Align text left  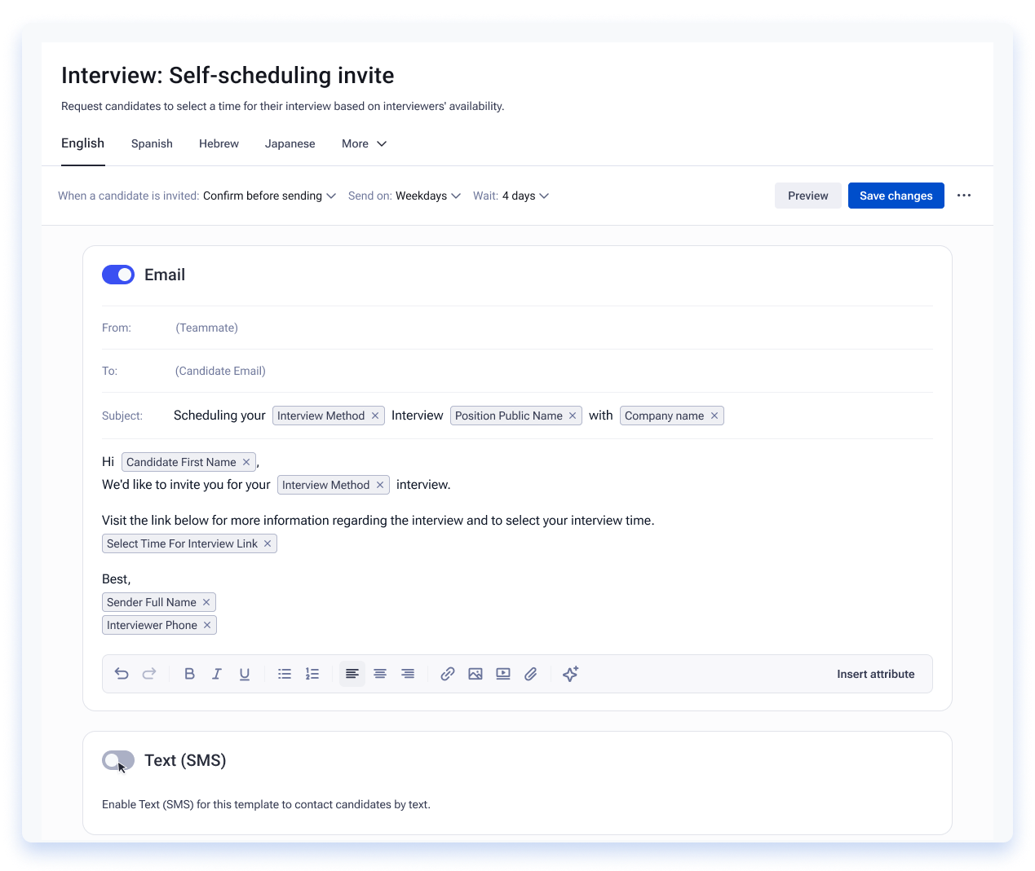[x=352, y=674]
